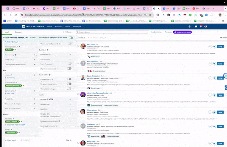Toggle the Past colleague filter
This screenshot has width=227, height=147.
70,64
